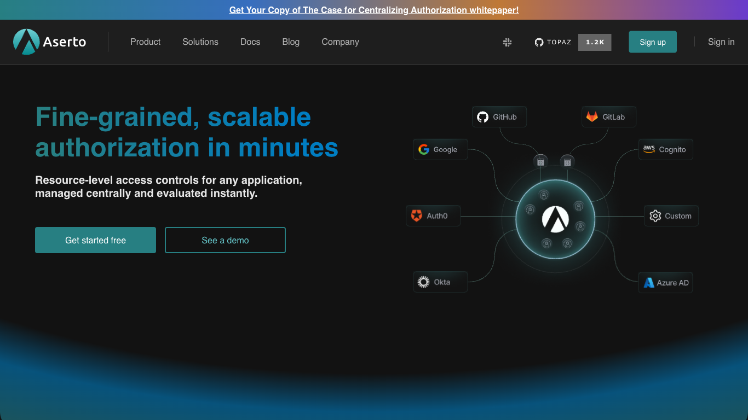Image resolution: width=748 pixels, height=420 pixels.
Task: Go to the Blog page
Action: (x=291, y=42)
